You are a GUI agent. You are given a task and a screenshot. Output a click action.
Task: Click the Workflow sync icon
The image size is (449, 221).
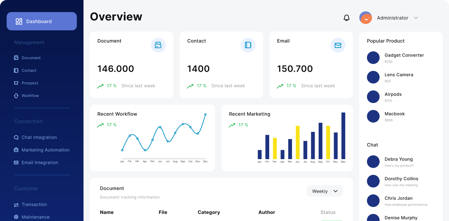pos(16,96)
